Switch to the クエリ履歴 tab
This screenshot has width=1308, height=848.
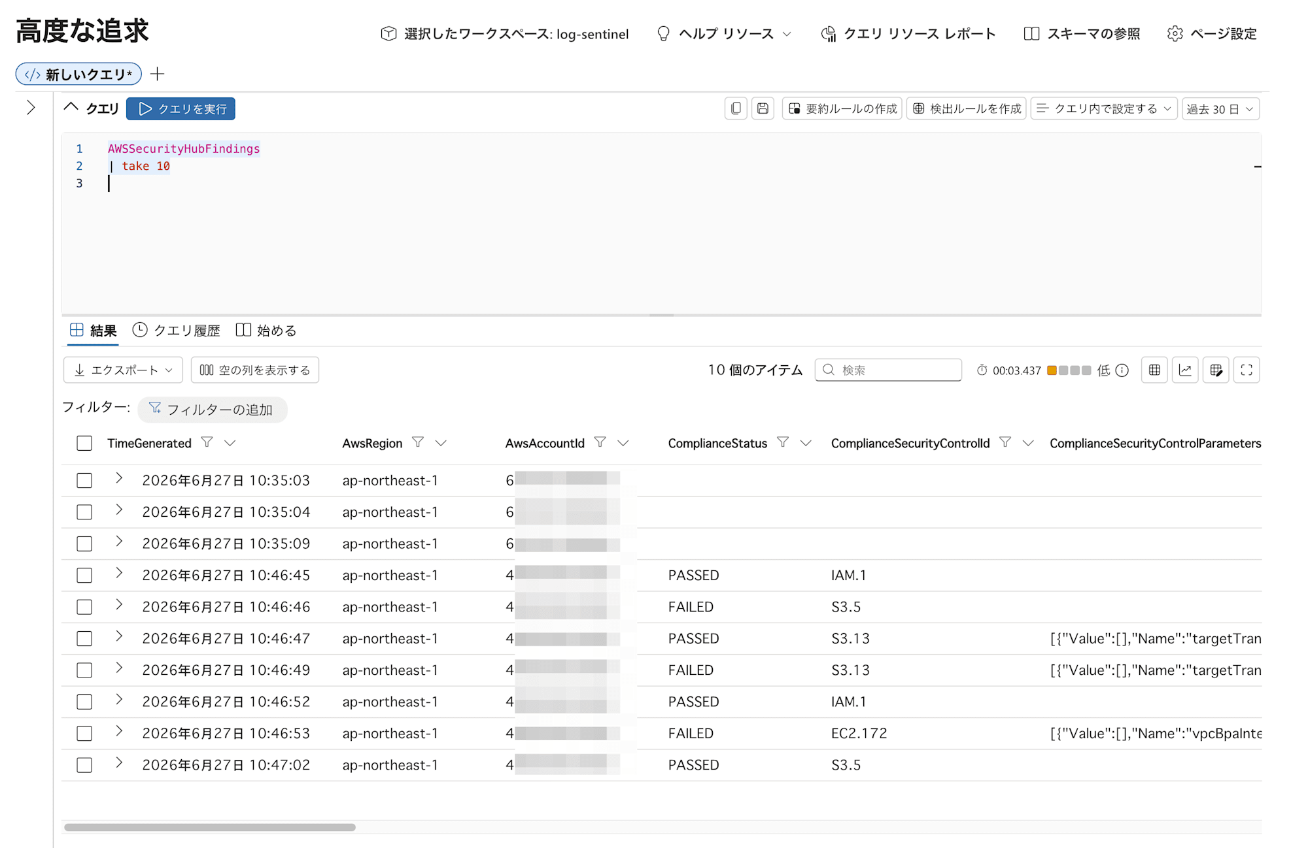(177, 331)
